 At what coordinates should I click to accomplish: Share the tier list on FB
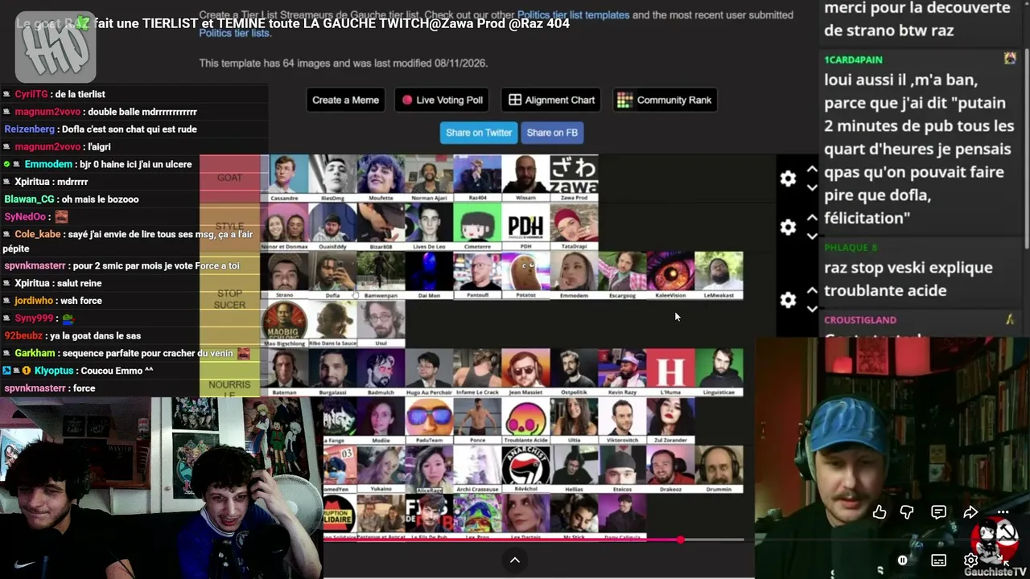click(x=552, y=133)
